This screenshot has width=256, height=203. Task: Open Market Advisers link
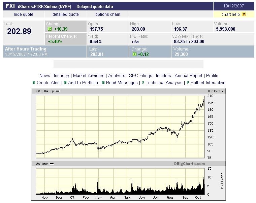pos(89,76)
